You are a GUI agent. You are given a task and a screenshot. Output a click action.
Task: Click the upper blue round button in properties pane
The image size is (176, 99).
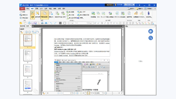click(151, 31)
